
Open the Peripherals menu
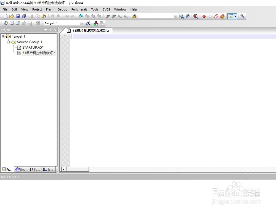(x=79, y=9)
